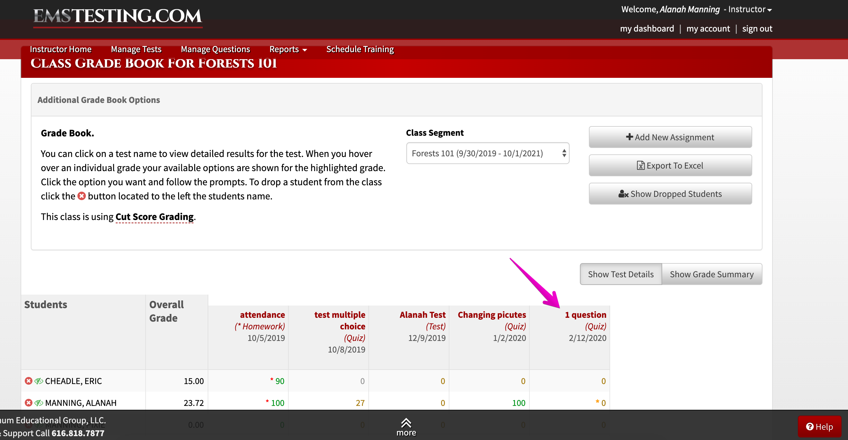Click Alanah Manning's Alanah Test grade 0

(443, 403)
